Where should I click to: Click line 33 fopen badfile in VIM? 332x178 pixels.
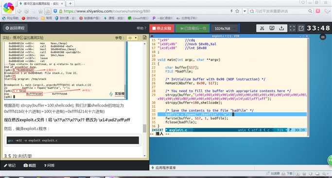pyautogui.click(x=232, y=114)
